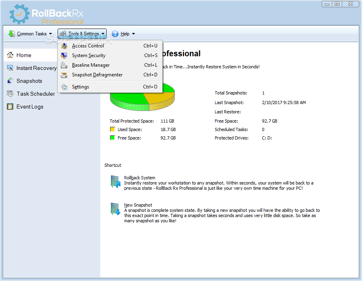The image size is (362, 281).
Task: Click the System Security menu icon
Action: click(64, 55)
